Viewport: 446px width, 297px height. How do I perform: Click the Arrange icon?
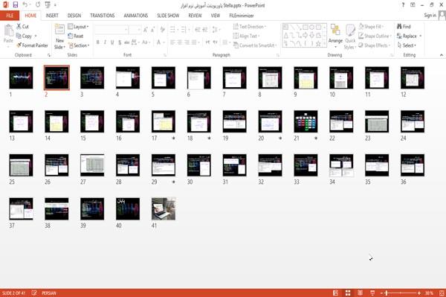click(x=335, y=31)
